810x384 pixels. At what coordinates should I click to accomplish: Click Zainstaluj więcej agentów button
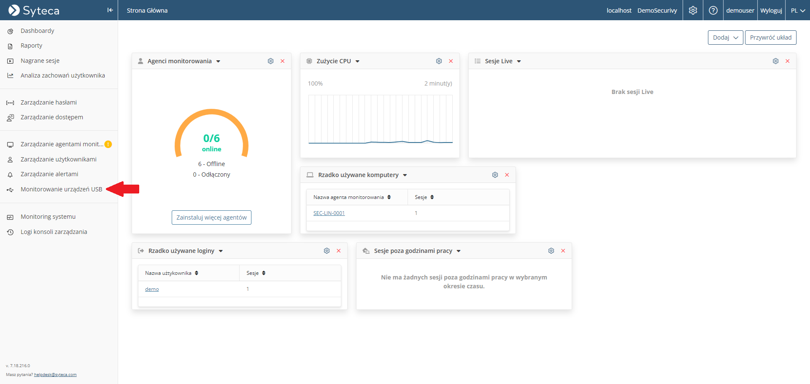(211, 218)
